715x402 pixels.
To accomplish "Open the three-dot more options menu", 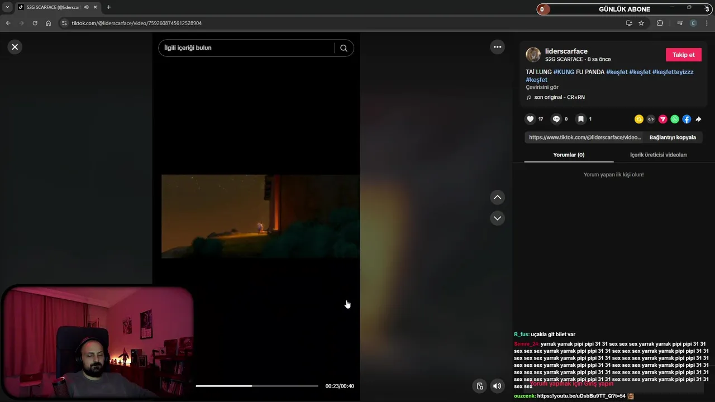I will click(x=497, y=47).
